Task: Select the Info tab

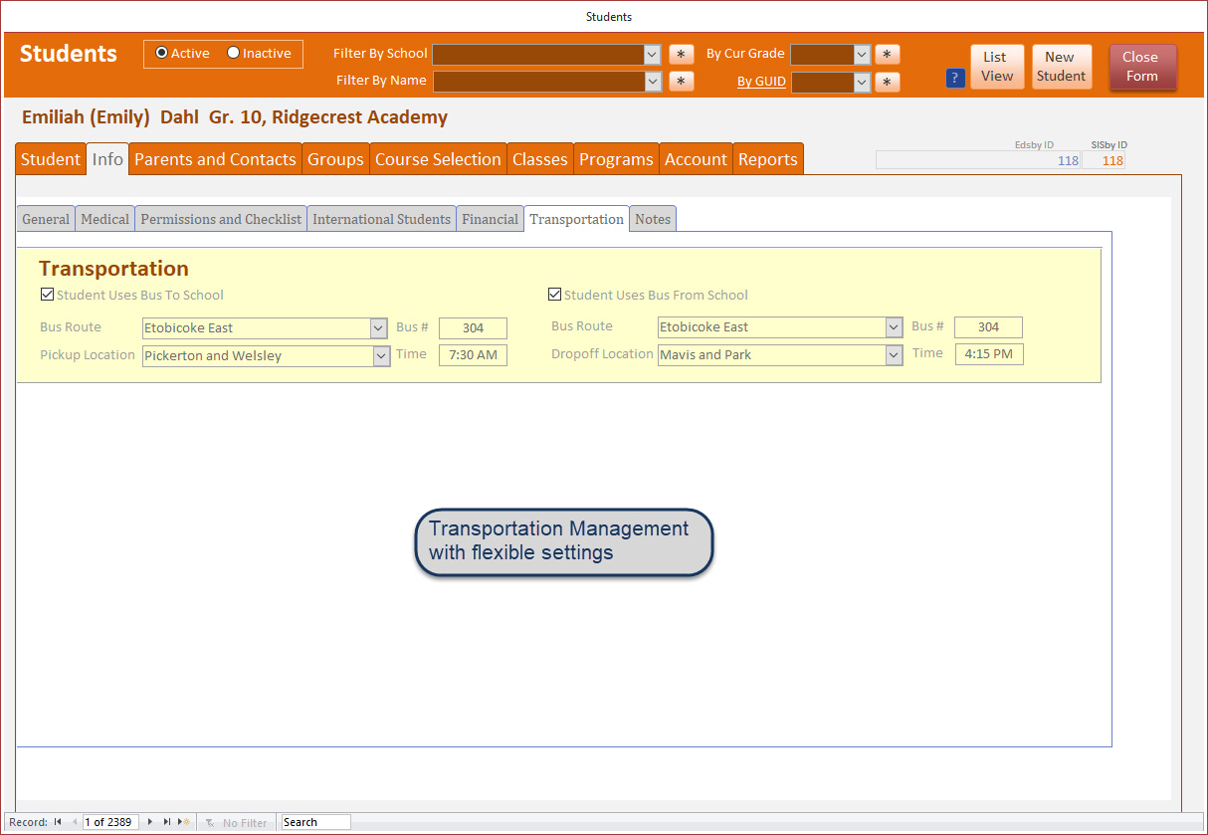Action: 107,159
